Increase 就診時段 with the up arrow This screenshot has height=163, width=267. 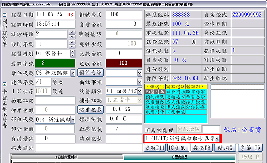click(x=72, y=32)
